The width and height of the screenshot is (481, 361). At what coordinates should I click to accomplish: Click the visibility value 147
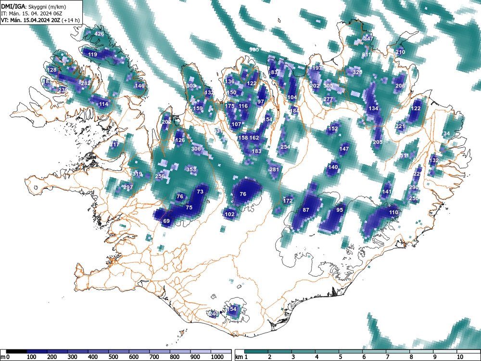(344, 149)
